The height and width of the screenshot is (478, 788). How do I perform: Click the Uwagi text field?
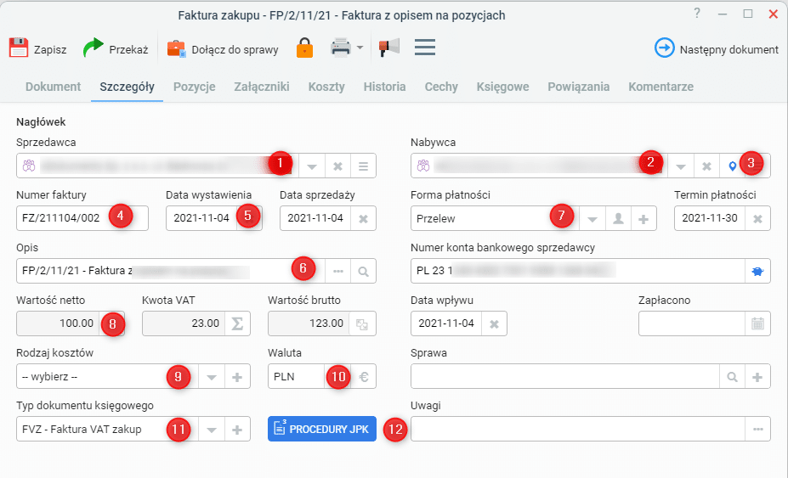[578, 429]
